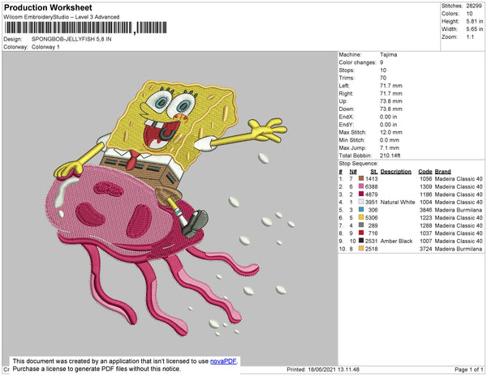Click the Colors value '10' in header

469,14
